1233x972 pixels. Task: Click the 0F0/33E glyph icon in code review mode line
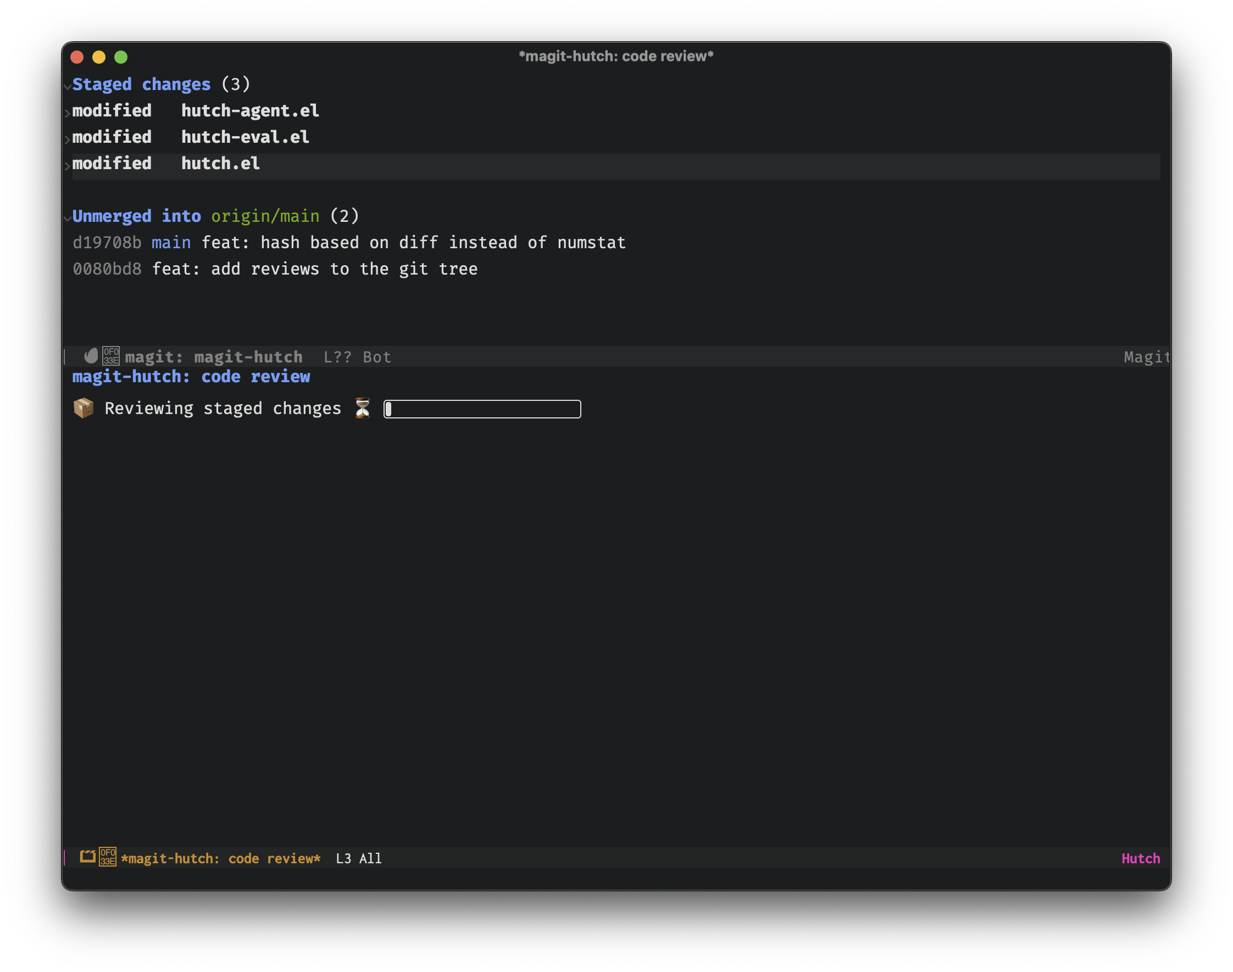click(x=108, y=857)
